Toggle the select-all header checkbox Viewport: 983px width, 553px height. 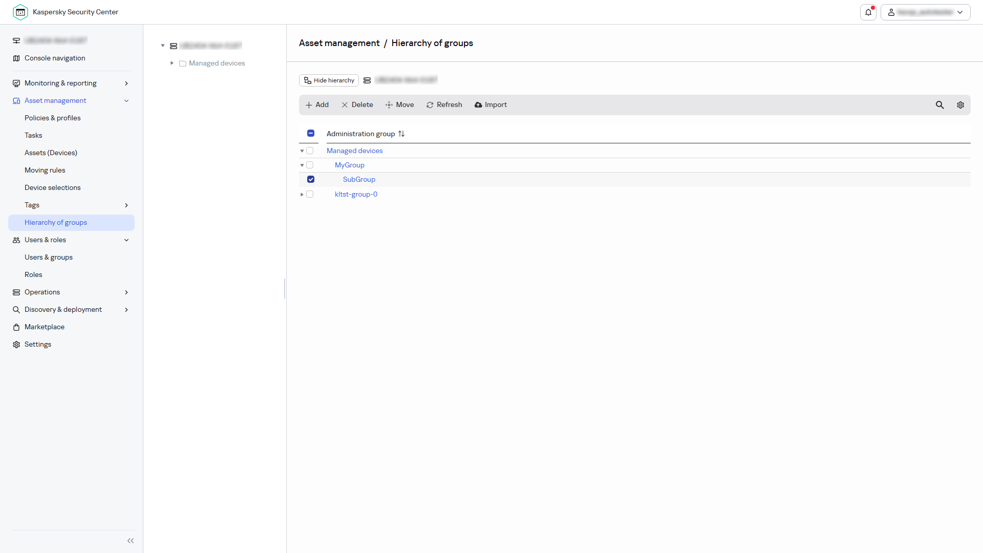click(311, 133)
